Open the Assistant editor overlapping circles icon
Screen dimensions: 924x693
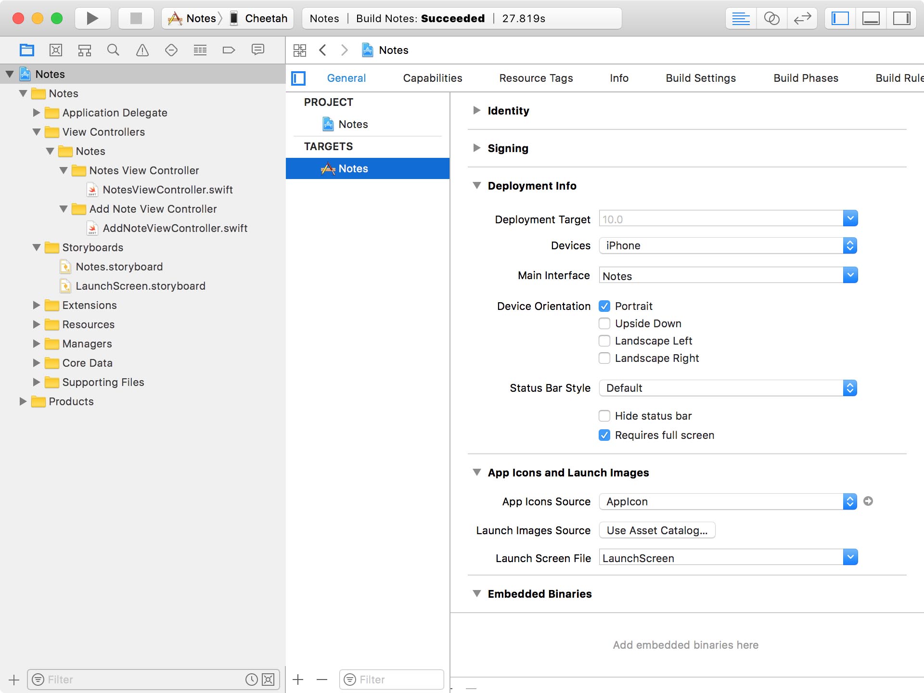[771, 18]
